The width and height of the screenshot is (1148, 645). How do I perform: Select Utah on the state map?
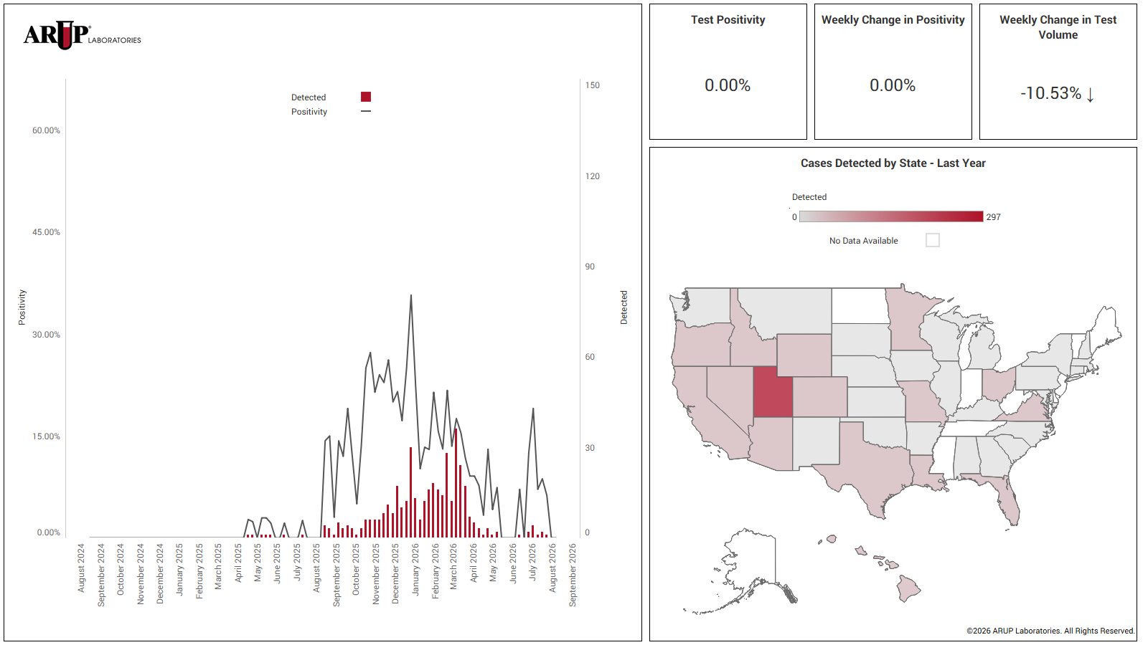coord(772,393)
